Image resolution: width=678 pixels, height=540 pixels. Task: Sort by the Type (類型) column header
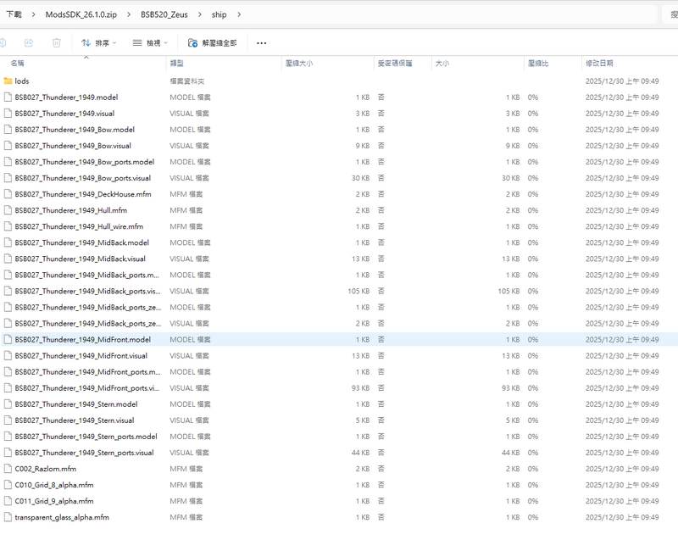coord(177,64)
